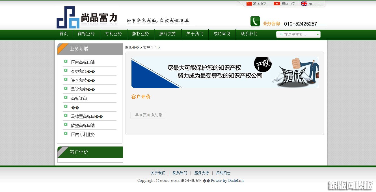Select the 首页 menu item

(64, 34)
